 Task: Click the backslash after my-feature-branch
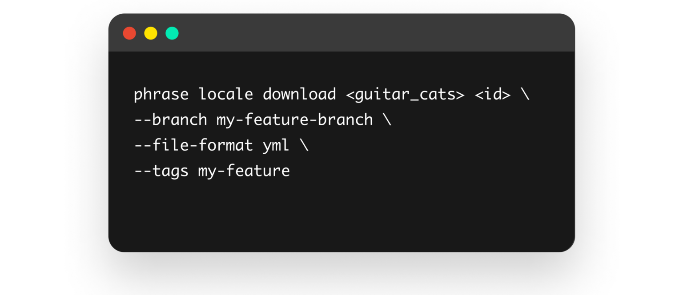pyautogui.click(x=387, y=120)
